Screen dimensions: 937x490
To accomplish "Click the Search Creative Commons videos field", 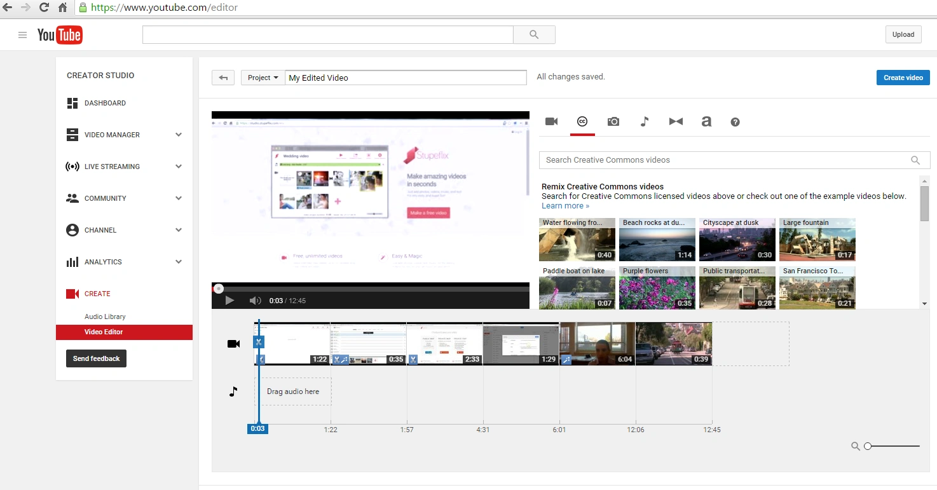I will point(734,160).
